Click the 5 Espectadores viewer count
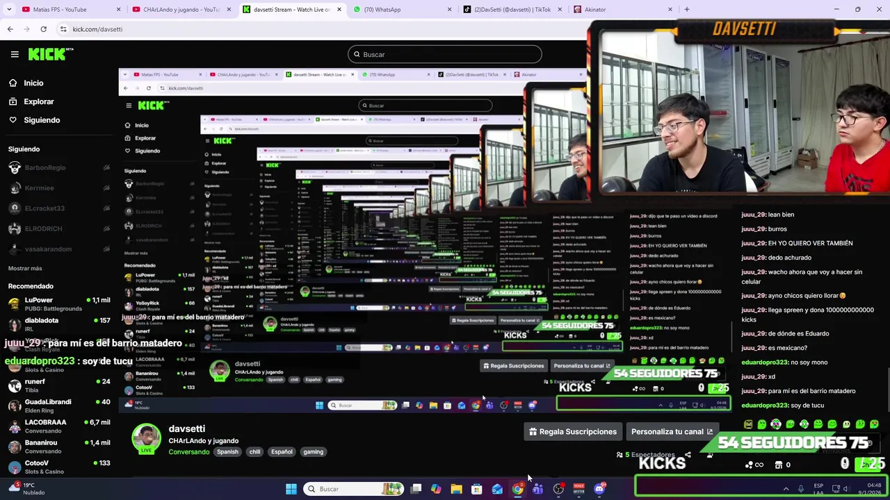Image resolution: width=890 pixels, height=500 pixels. (645, 455)
